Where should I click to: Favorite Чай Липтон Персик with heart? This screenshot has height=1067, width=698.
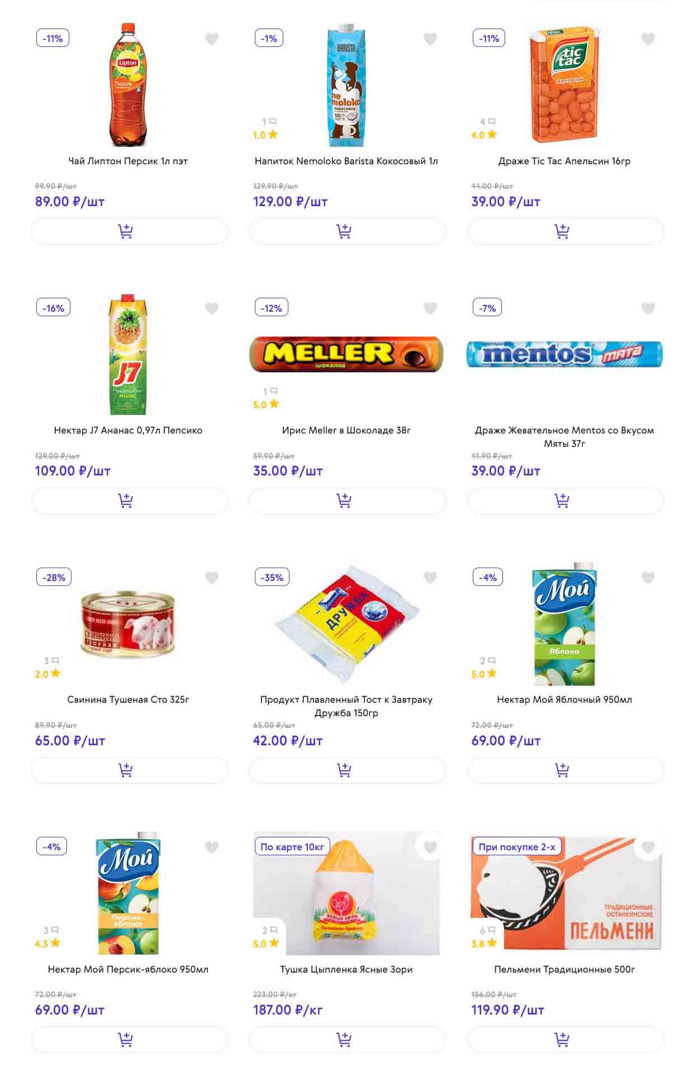click(212, 39)
